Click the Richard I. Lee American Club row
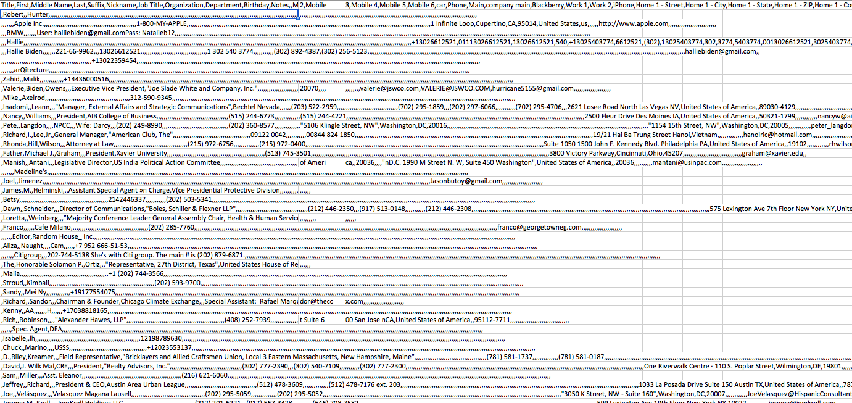This screenshot has height=403, width=852. click(426, 135)
